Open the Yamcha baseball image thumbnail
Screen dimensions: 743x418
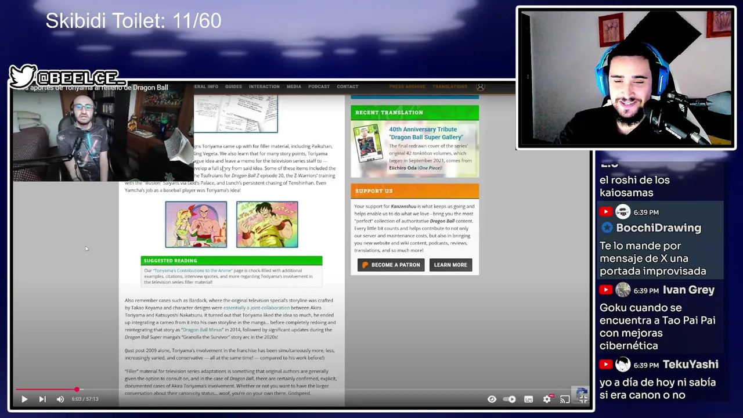click(267, 224)
